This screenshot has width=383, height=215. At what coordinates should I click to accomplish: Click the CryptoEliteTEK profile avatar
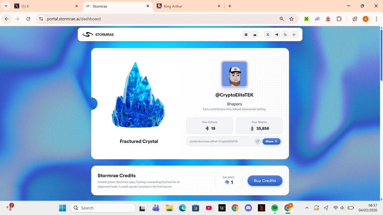tap(234, 74)
